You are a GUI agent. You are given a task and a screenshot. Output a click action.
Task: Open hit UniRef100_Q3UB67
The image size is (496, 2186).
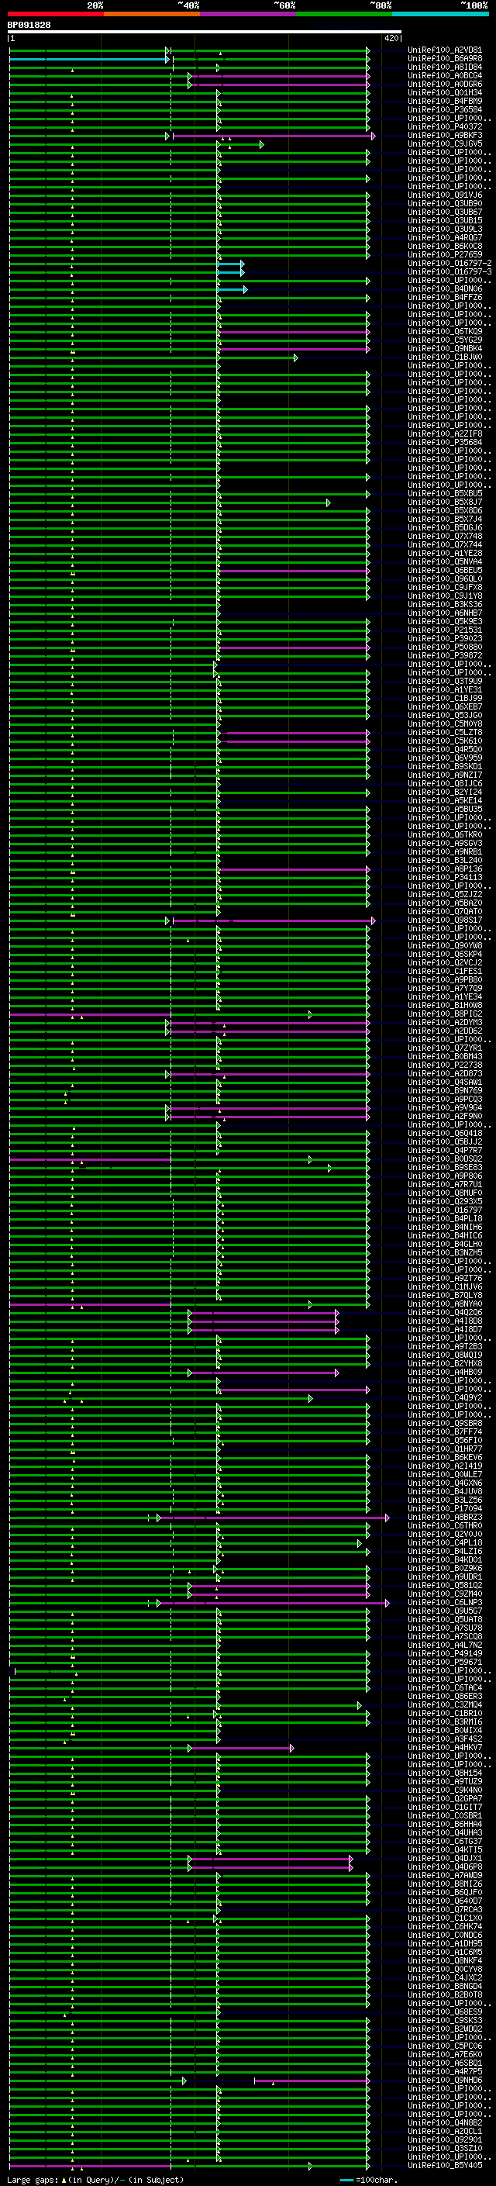[x=444, y=212]
